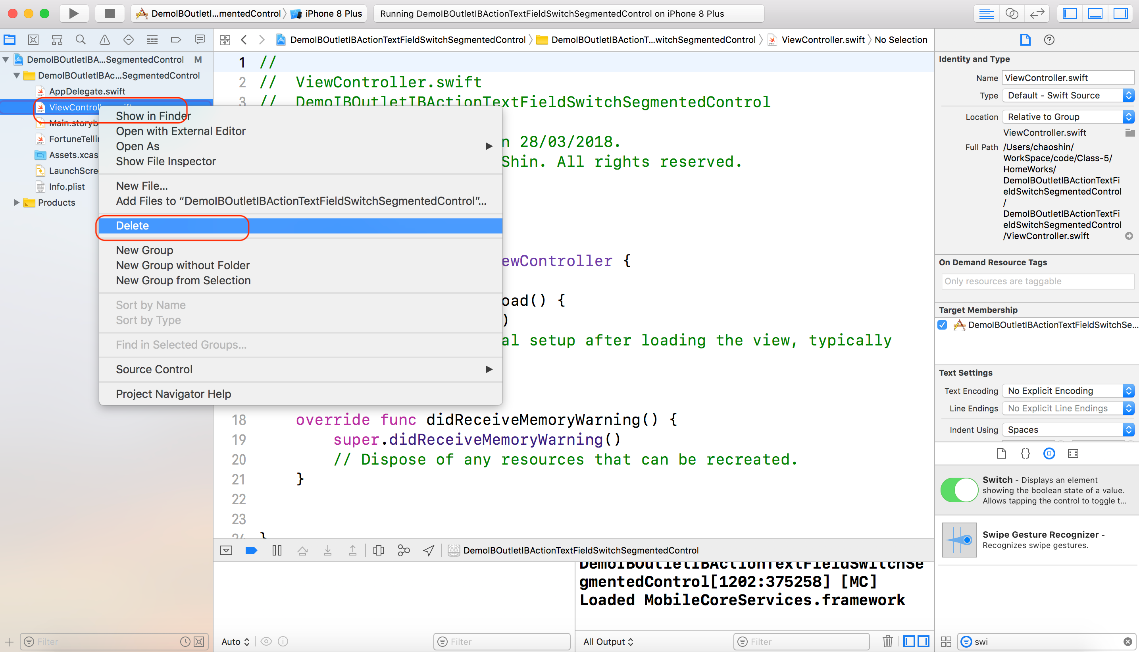
Task: Open All Output console selector
Action: click(x=608, y=641)
